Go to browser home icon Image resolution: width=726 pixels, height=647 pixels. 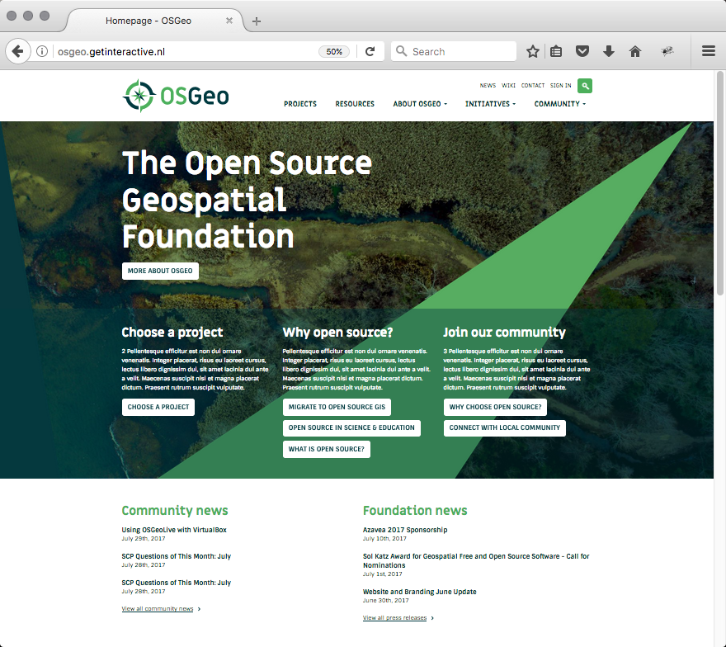click(x=634, y=51)
